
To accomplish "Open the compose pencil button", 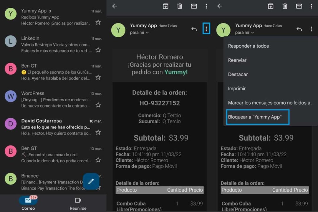I will coord(91,181).
